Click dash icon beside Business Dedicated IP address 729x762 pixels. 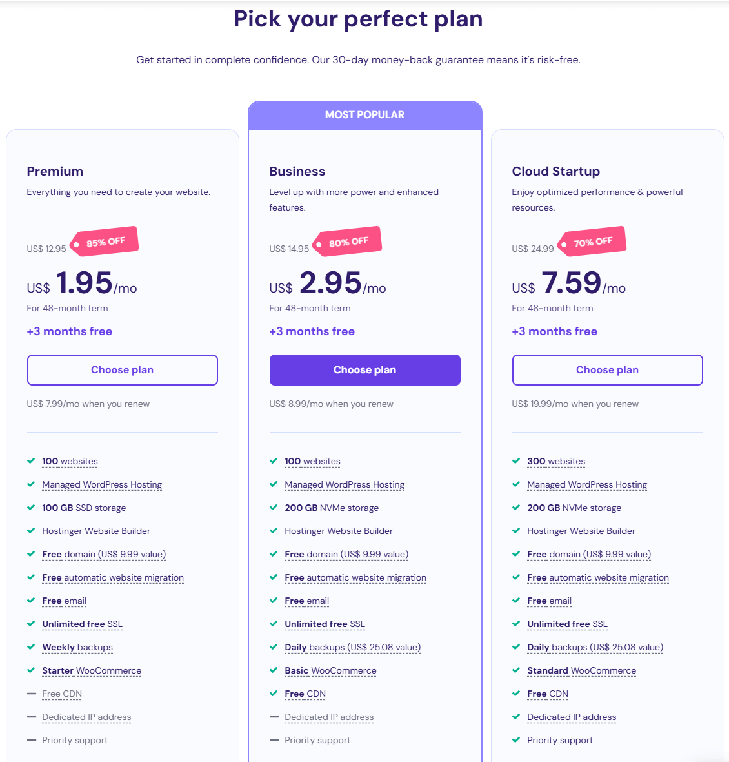274,717
